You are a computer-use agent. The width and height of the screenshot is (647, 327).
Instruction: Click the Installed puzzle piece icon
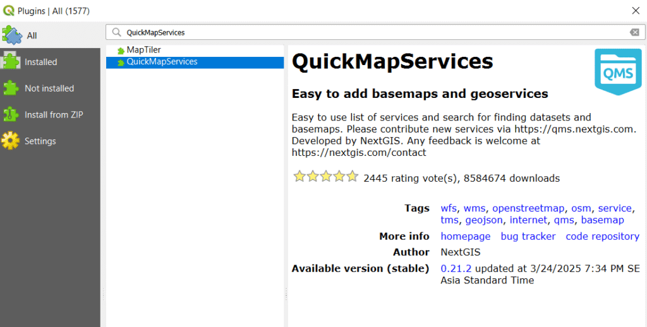(10, 61)
